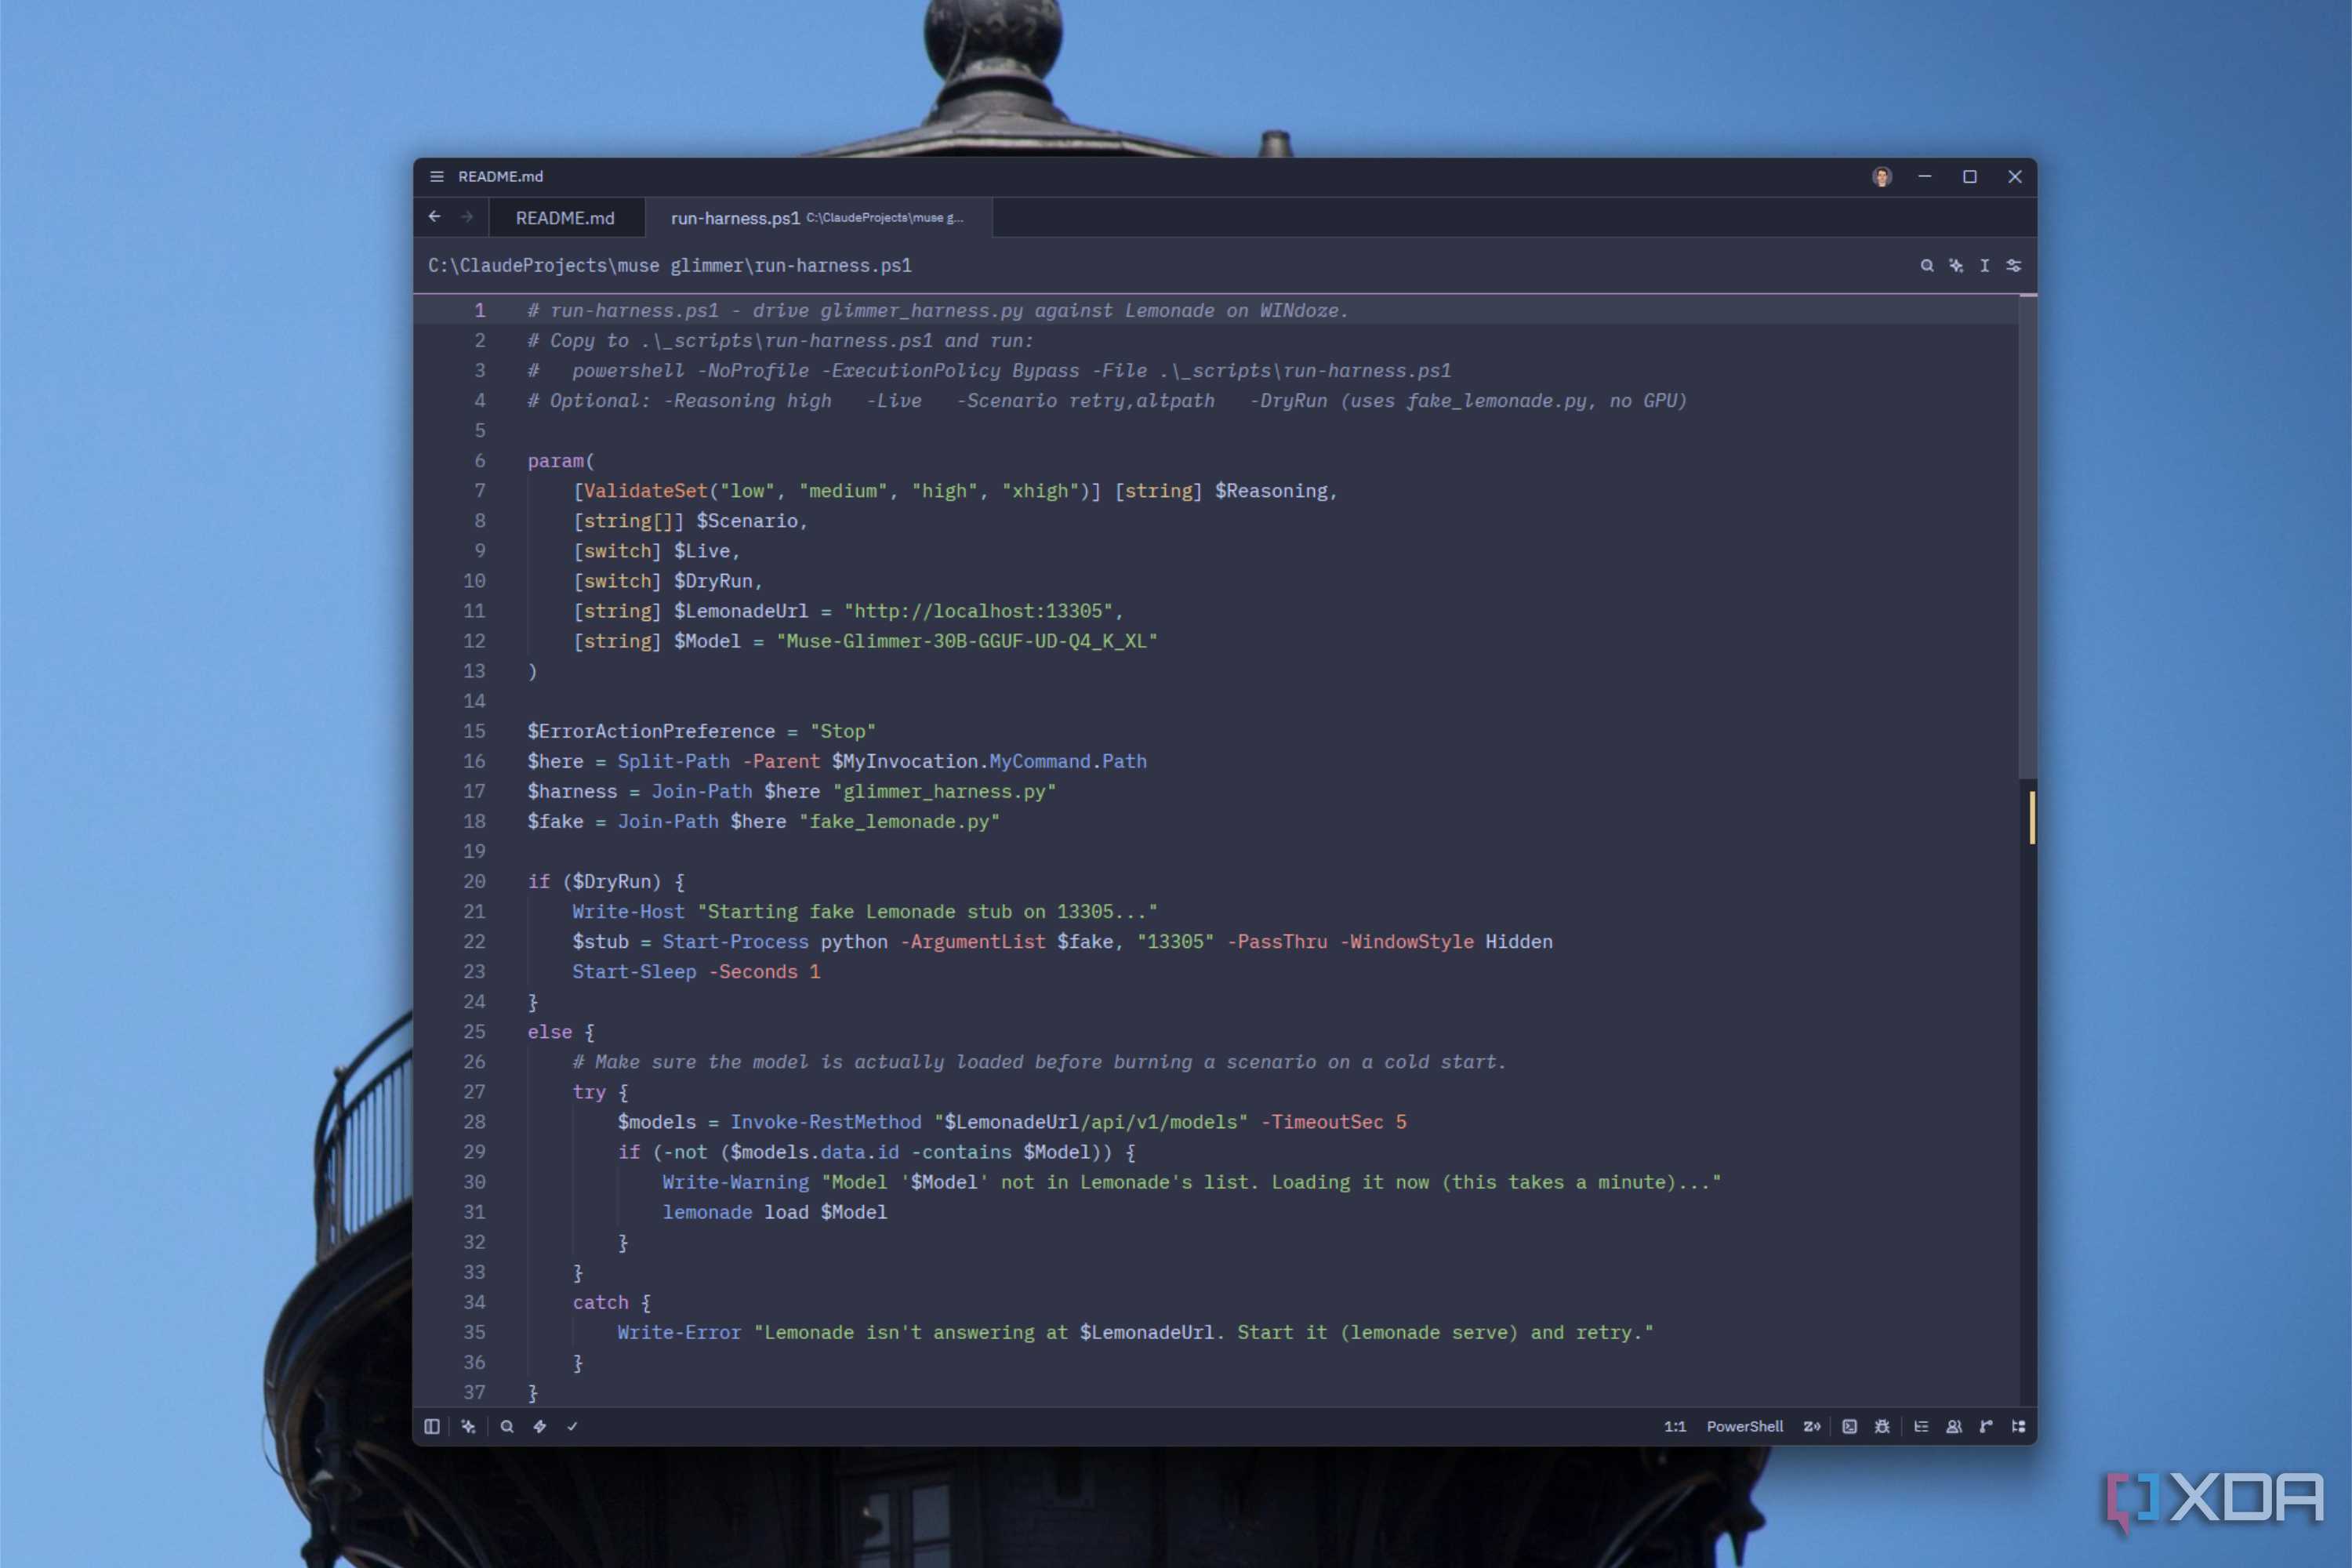Screen dimensions: 2352x1568
Task: Change language via the PowerShell label
Action: (x=1745, y=1426)
